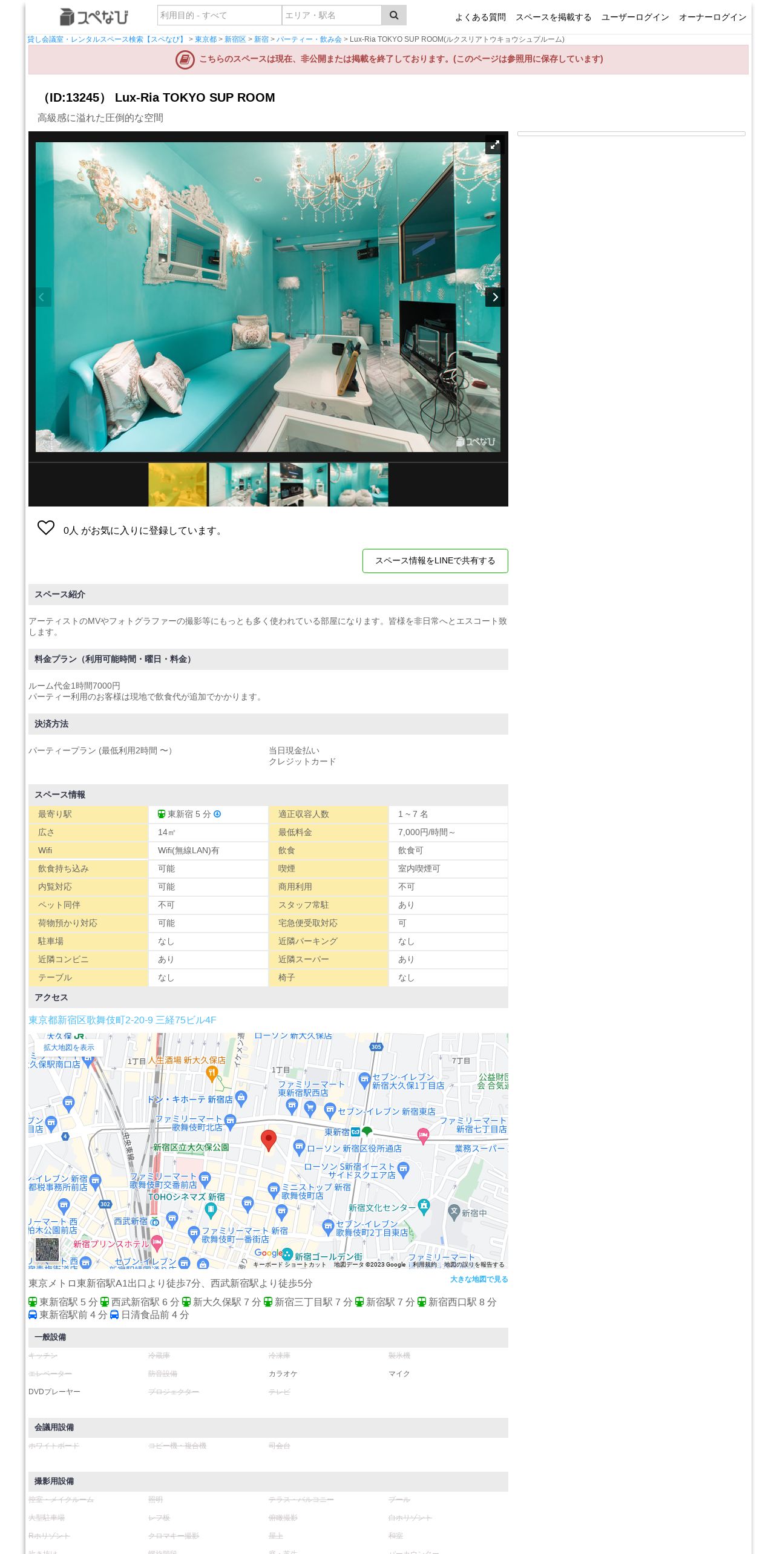Image resolution: width=777 pixels, height=1554 pixels.
Task: Click the red location pin on map
Action: 269,1140
